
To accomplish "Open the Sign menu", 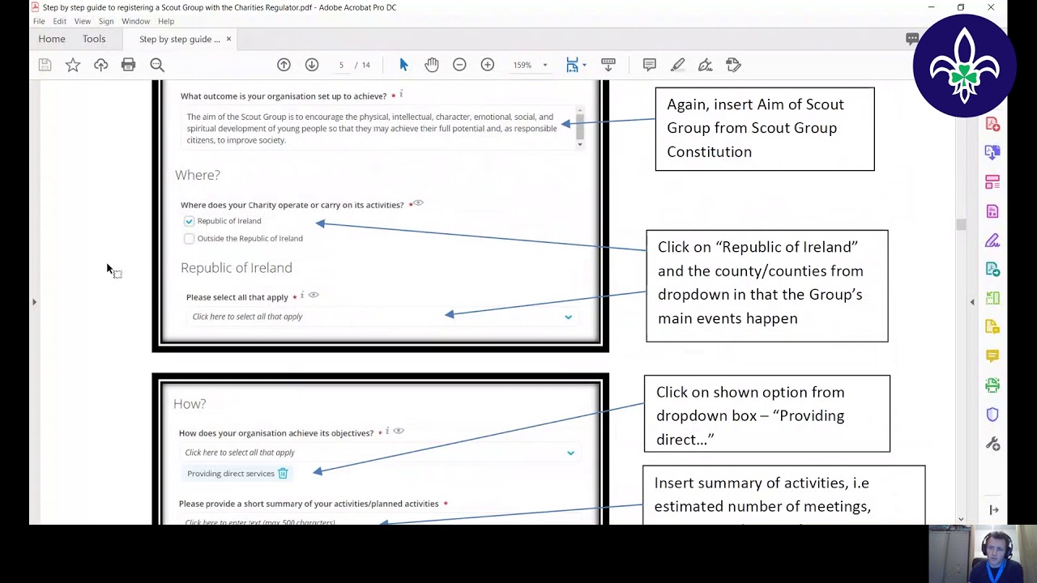I will click(x=106, y=21).
